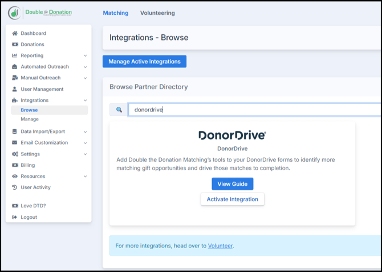This screenshot has height=272, width=382.
Task: Click the Billing icon in sidebar
Action: coord(15,165)
